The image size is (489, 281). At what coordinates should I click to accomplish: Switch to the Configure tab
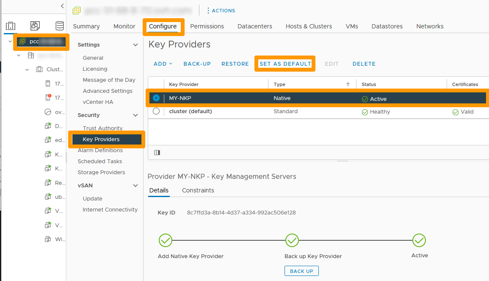tap(163, 26)
